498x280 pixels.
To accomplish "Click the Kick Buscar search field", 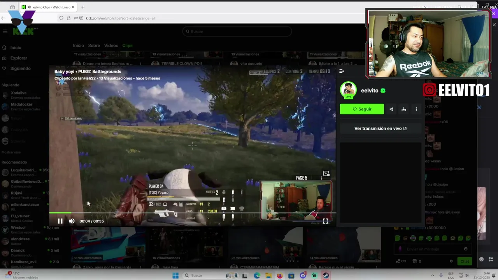I will pyautogui.click(x=237, y=31).
